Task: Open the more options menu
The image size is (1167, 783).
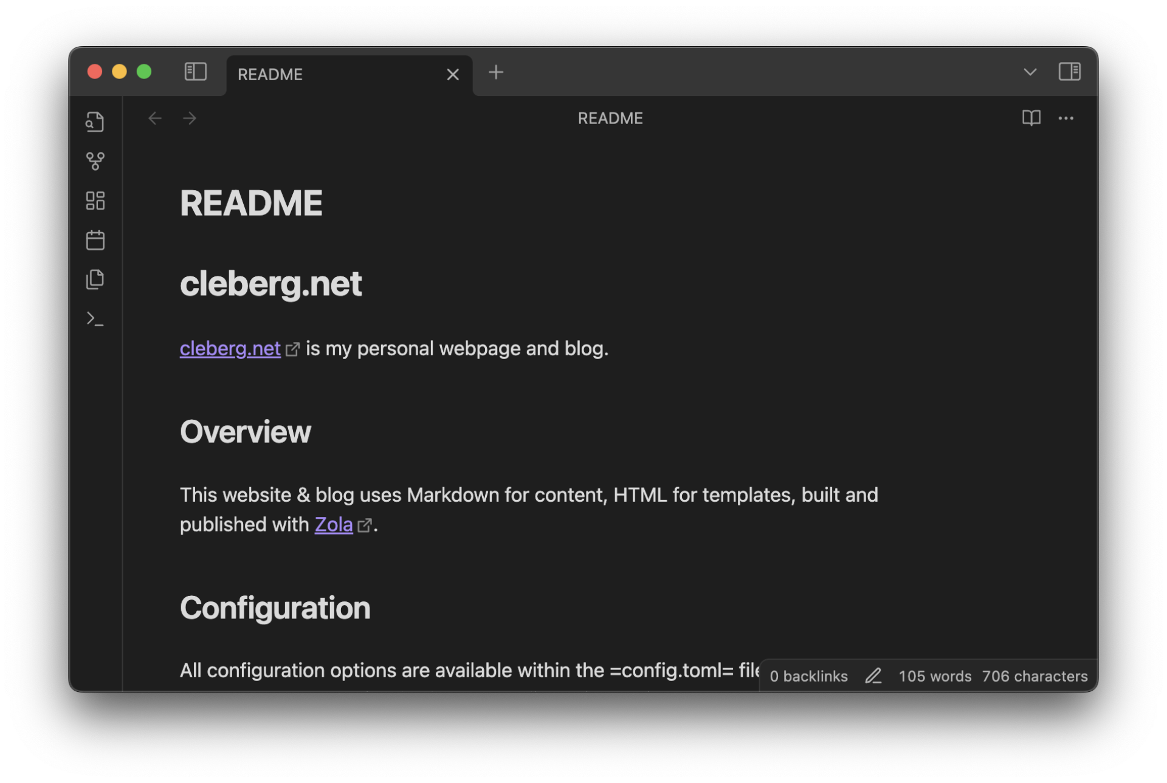Action: [x=1067, y=118]
